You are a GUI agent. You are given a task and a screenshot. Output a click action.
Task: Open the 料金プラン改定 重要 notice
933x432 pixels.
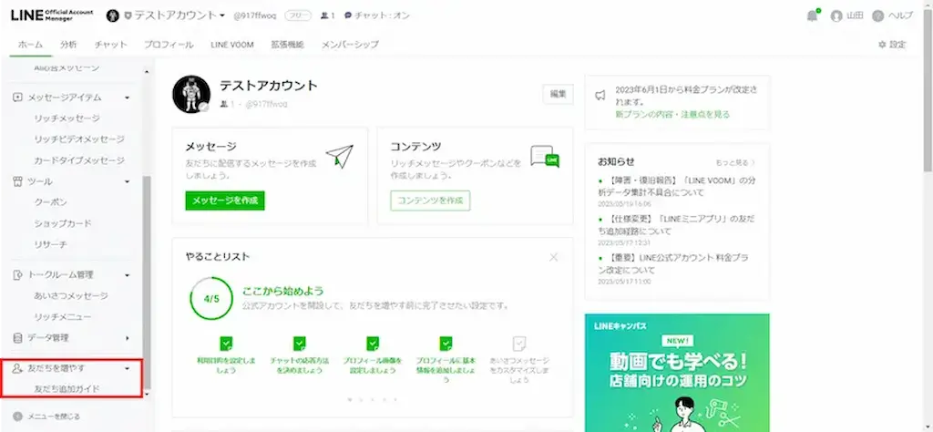tap(672, 264)
